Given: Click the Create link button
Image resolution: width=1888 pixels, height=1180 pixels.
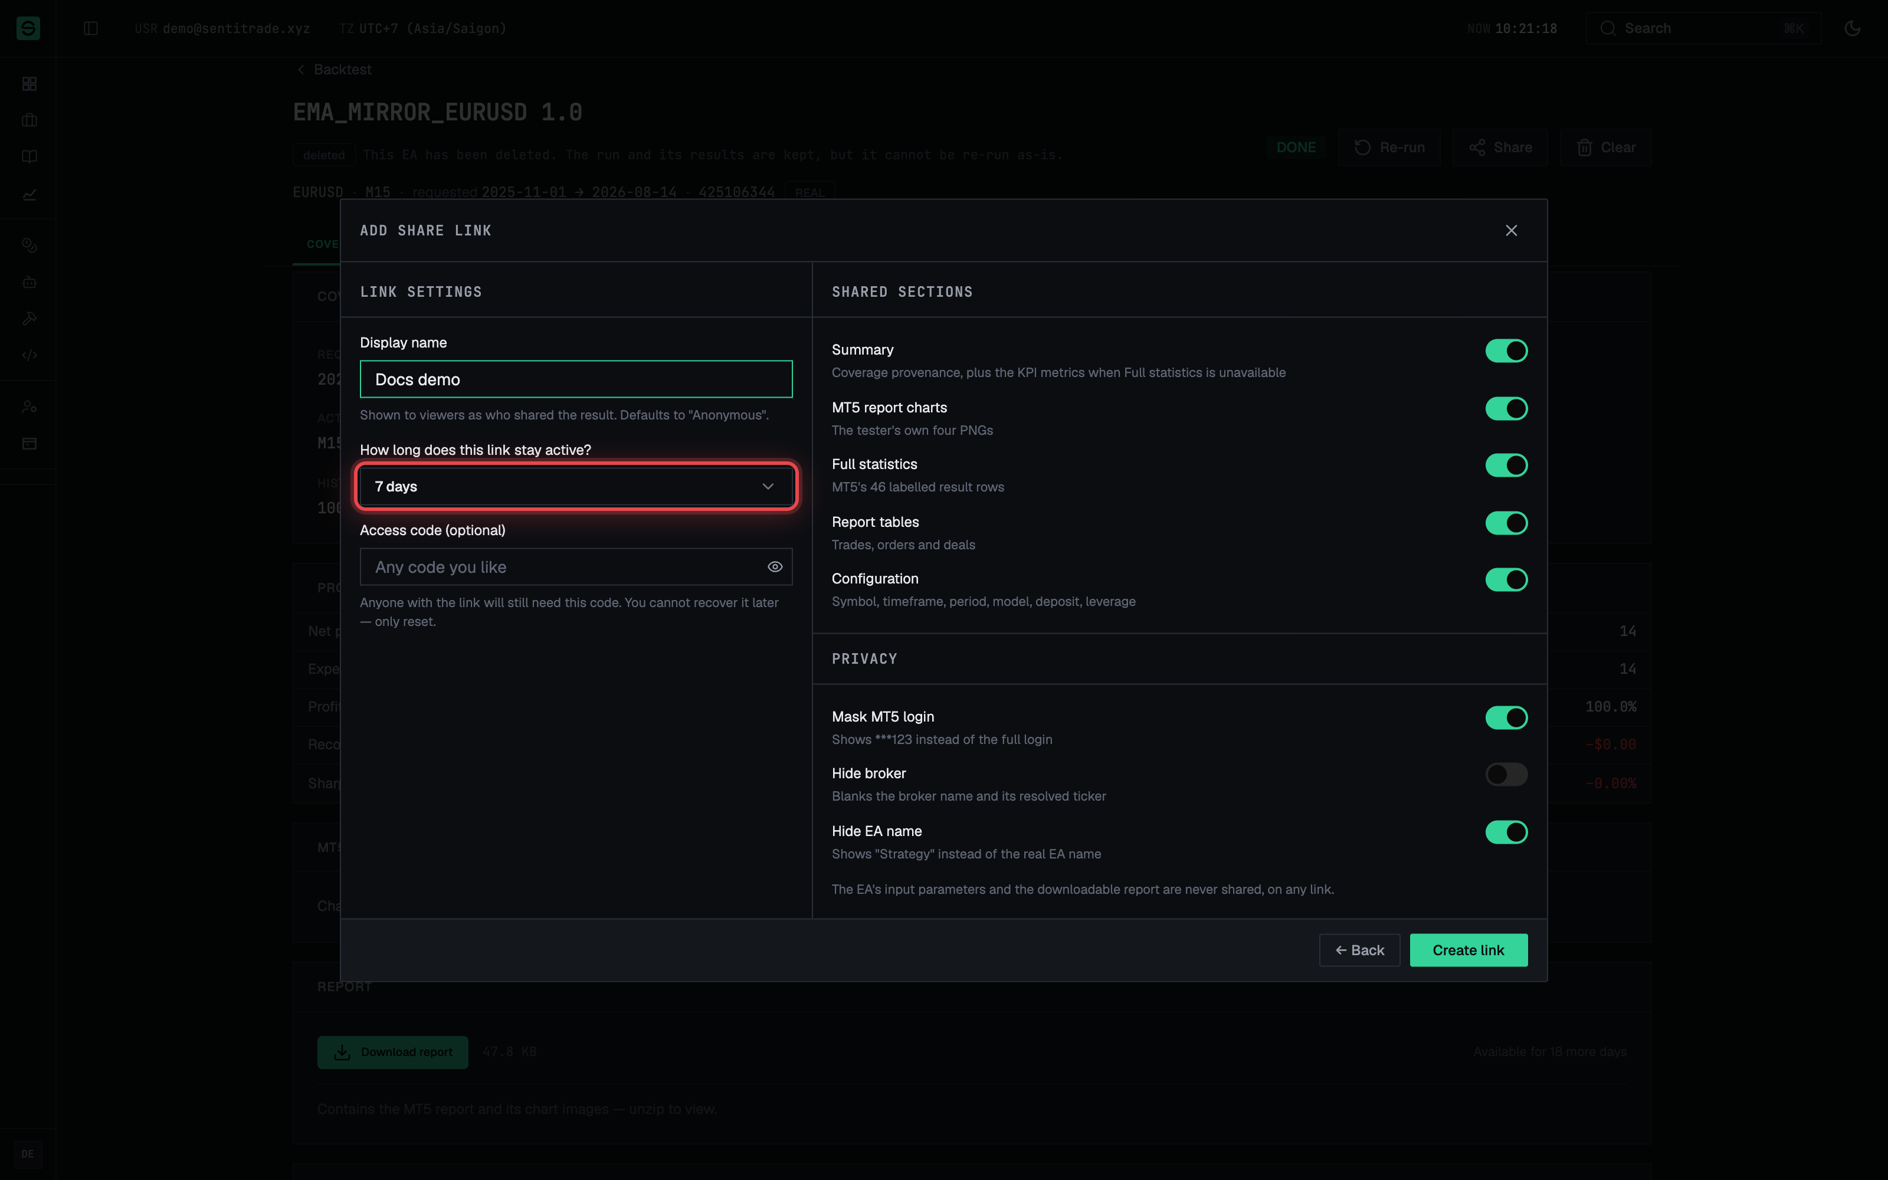Looking at the screenshot, I should pyautogui.click(x=1469, y=950).
